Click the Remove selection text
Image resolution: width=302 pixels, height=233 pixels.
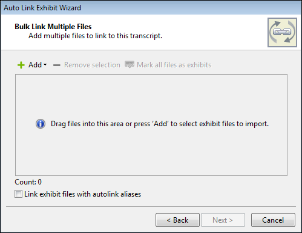coord(92,65)
